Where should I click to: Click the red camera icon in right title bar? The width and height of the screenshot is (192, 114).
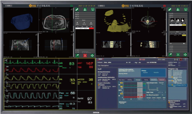[164, 6]
